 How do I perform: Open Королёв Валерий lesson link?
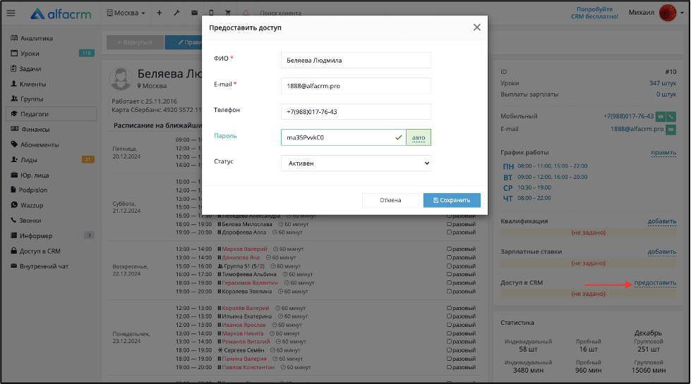click(x=246, y=308)
